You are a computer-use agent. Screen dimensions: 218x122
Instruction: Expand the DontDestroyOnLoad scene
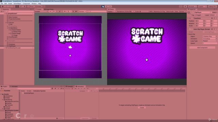click(x=4, y=48)
